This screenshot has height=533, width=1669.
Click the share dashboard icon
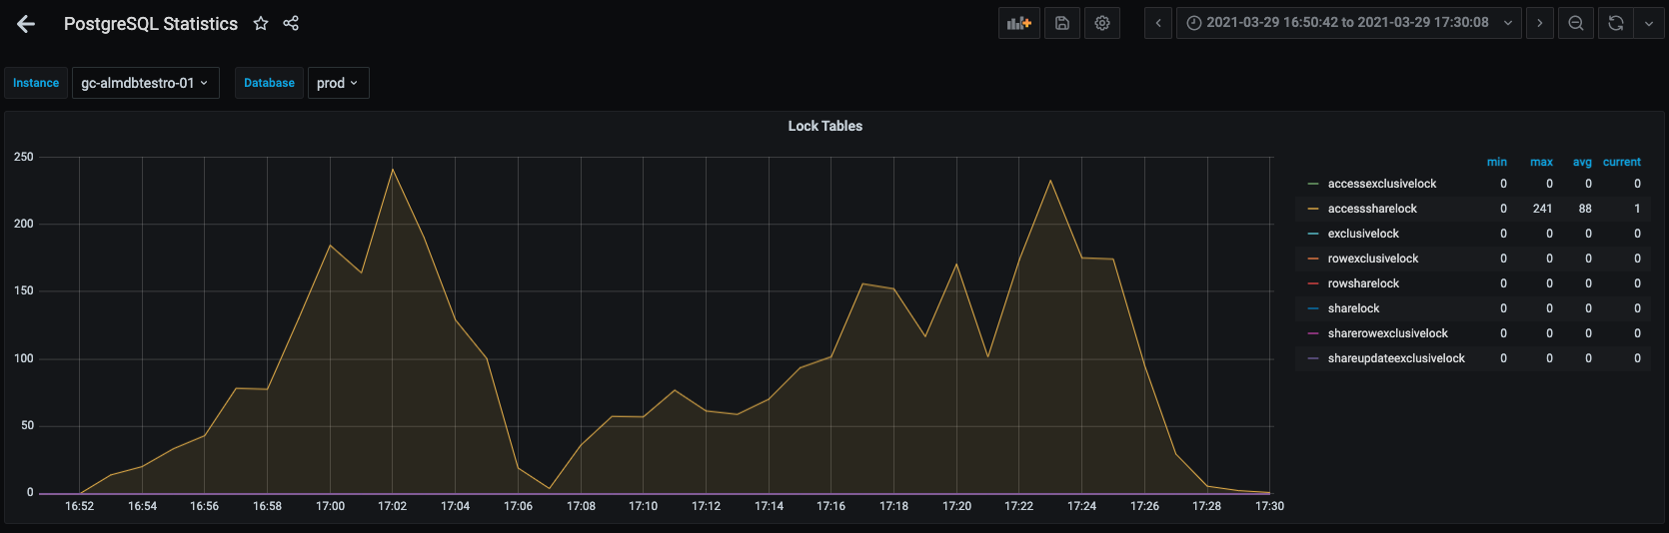[x=291, y=23]
